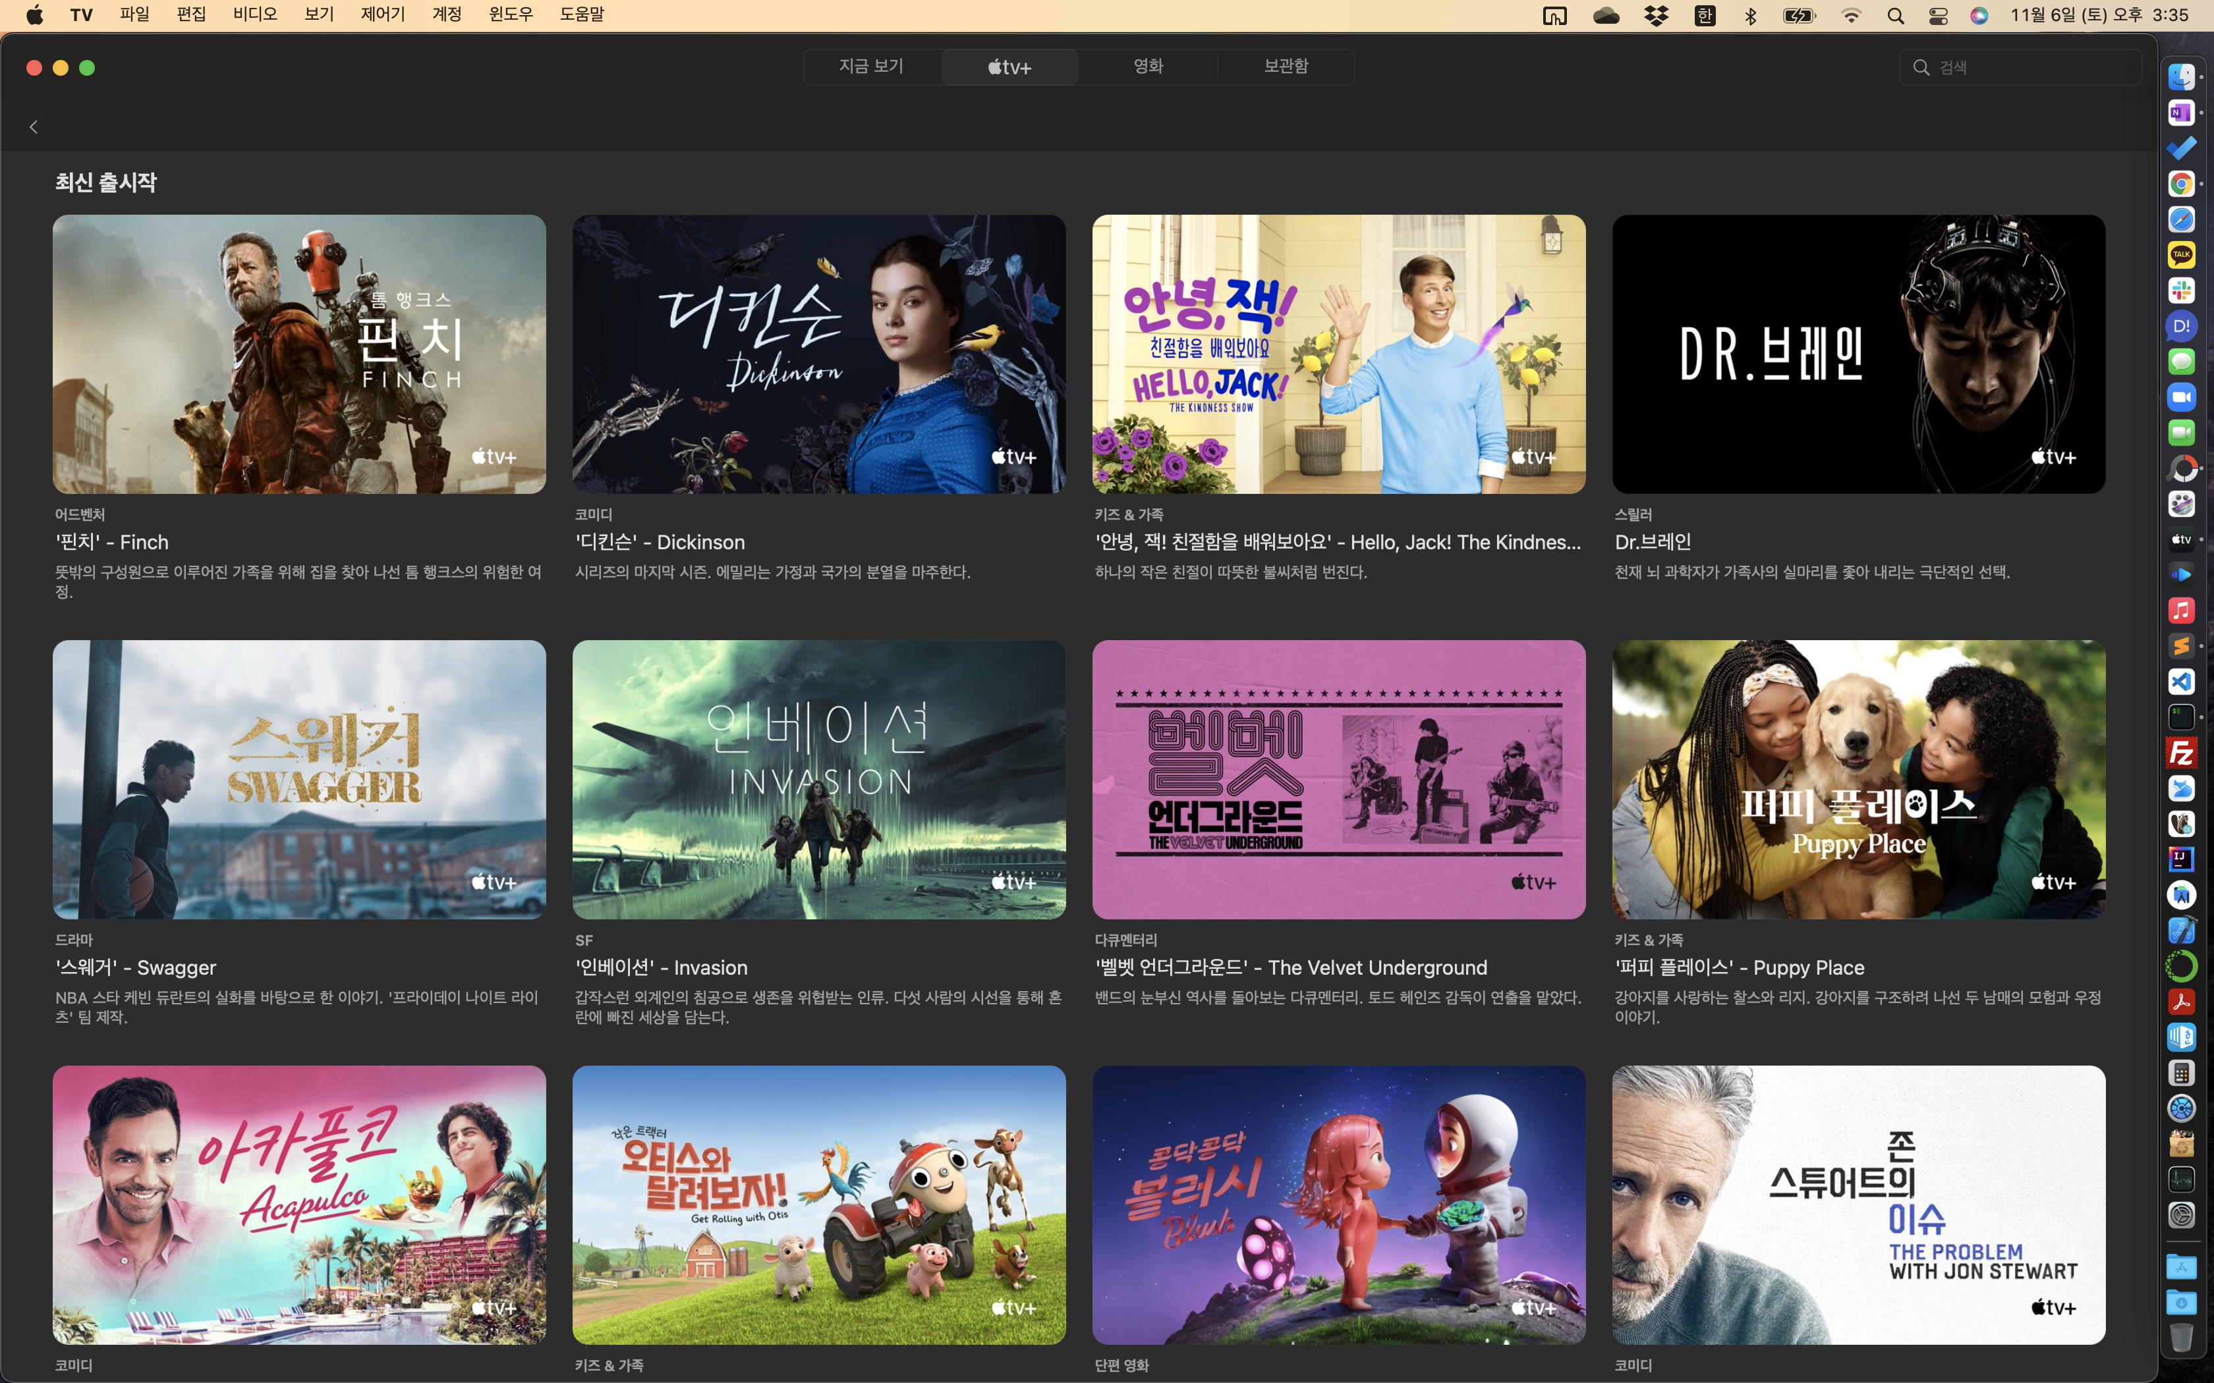The height and width of the screenshot is (1383, 2214).
Task: Click the back chevron arrow
Action: [34, 127]
